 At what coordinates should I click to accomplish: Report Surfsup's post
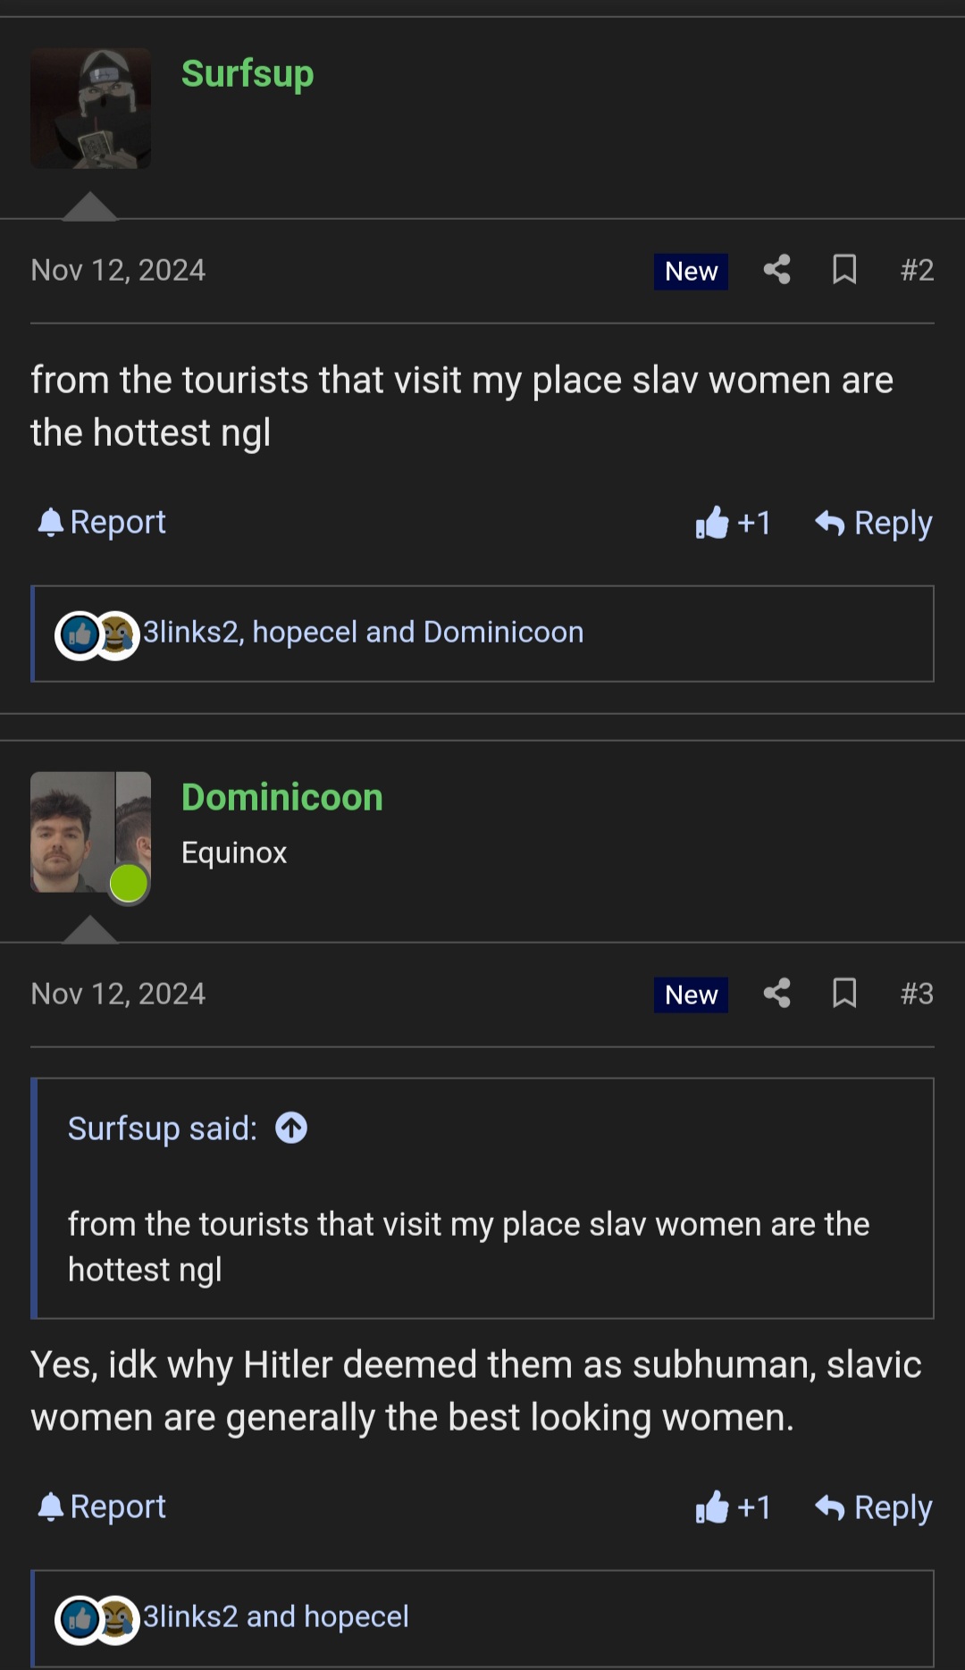(102, 523)
